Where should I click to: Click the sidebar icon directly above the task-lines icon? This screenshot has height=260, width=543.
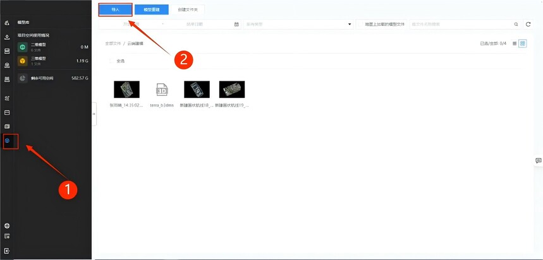click(x=7, y=80)
